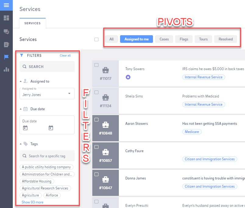Check the box for case #10857
245x208 pixels.
[97, 147]
